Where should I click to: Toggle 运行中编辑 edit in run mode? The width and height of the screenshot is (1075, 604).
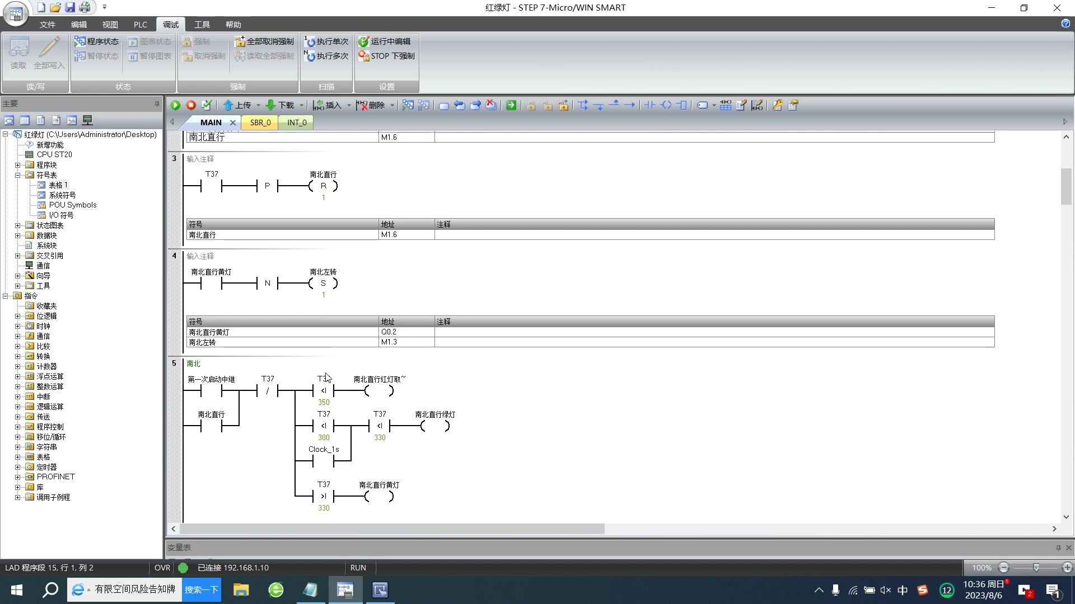pos(385,41)
